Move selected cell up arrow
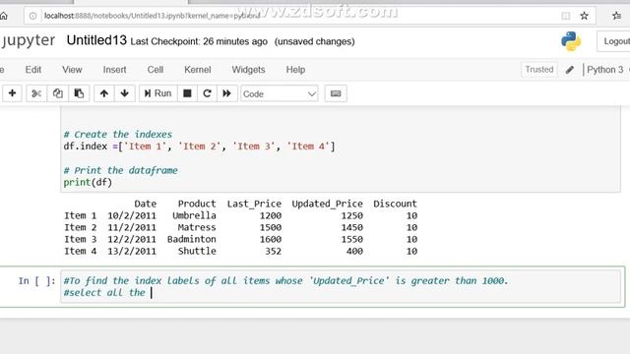 pos(104,93)
